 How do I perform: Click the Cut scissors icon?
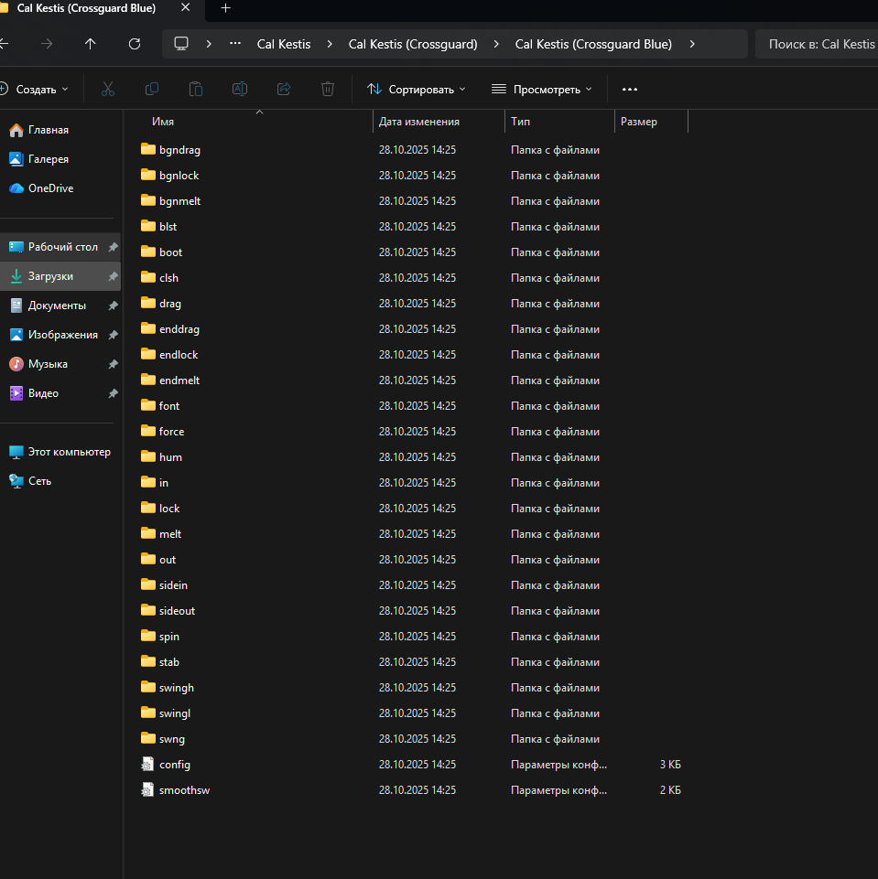coord(107,89)
